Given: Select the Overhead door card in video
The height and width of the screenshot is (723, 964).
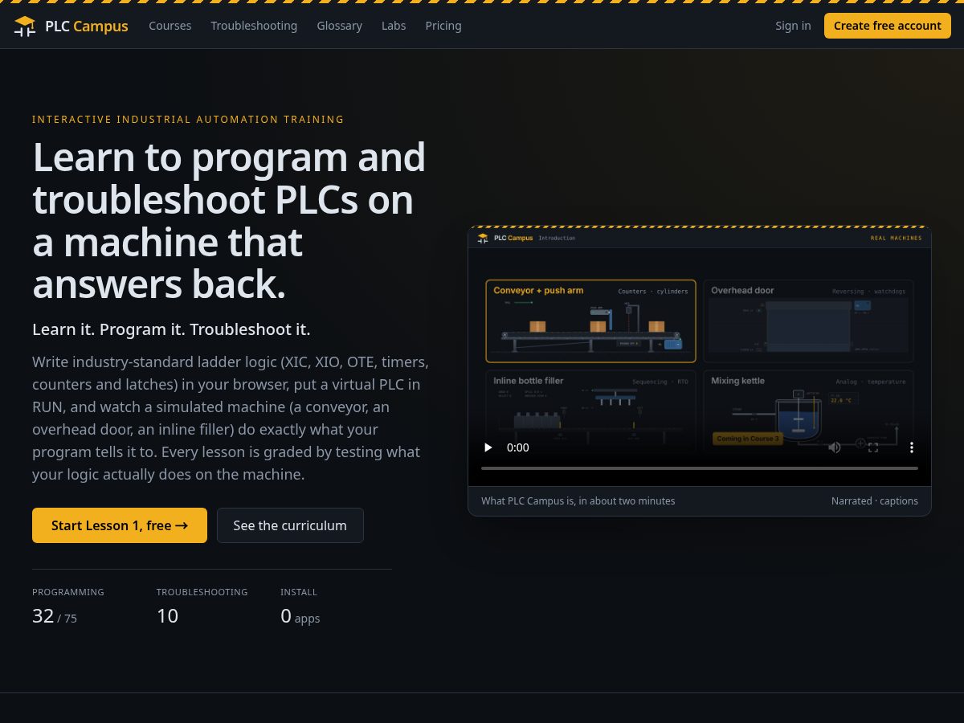Looking at the screenshot, I should pyautogui.click(x=808, y=321).
